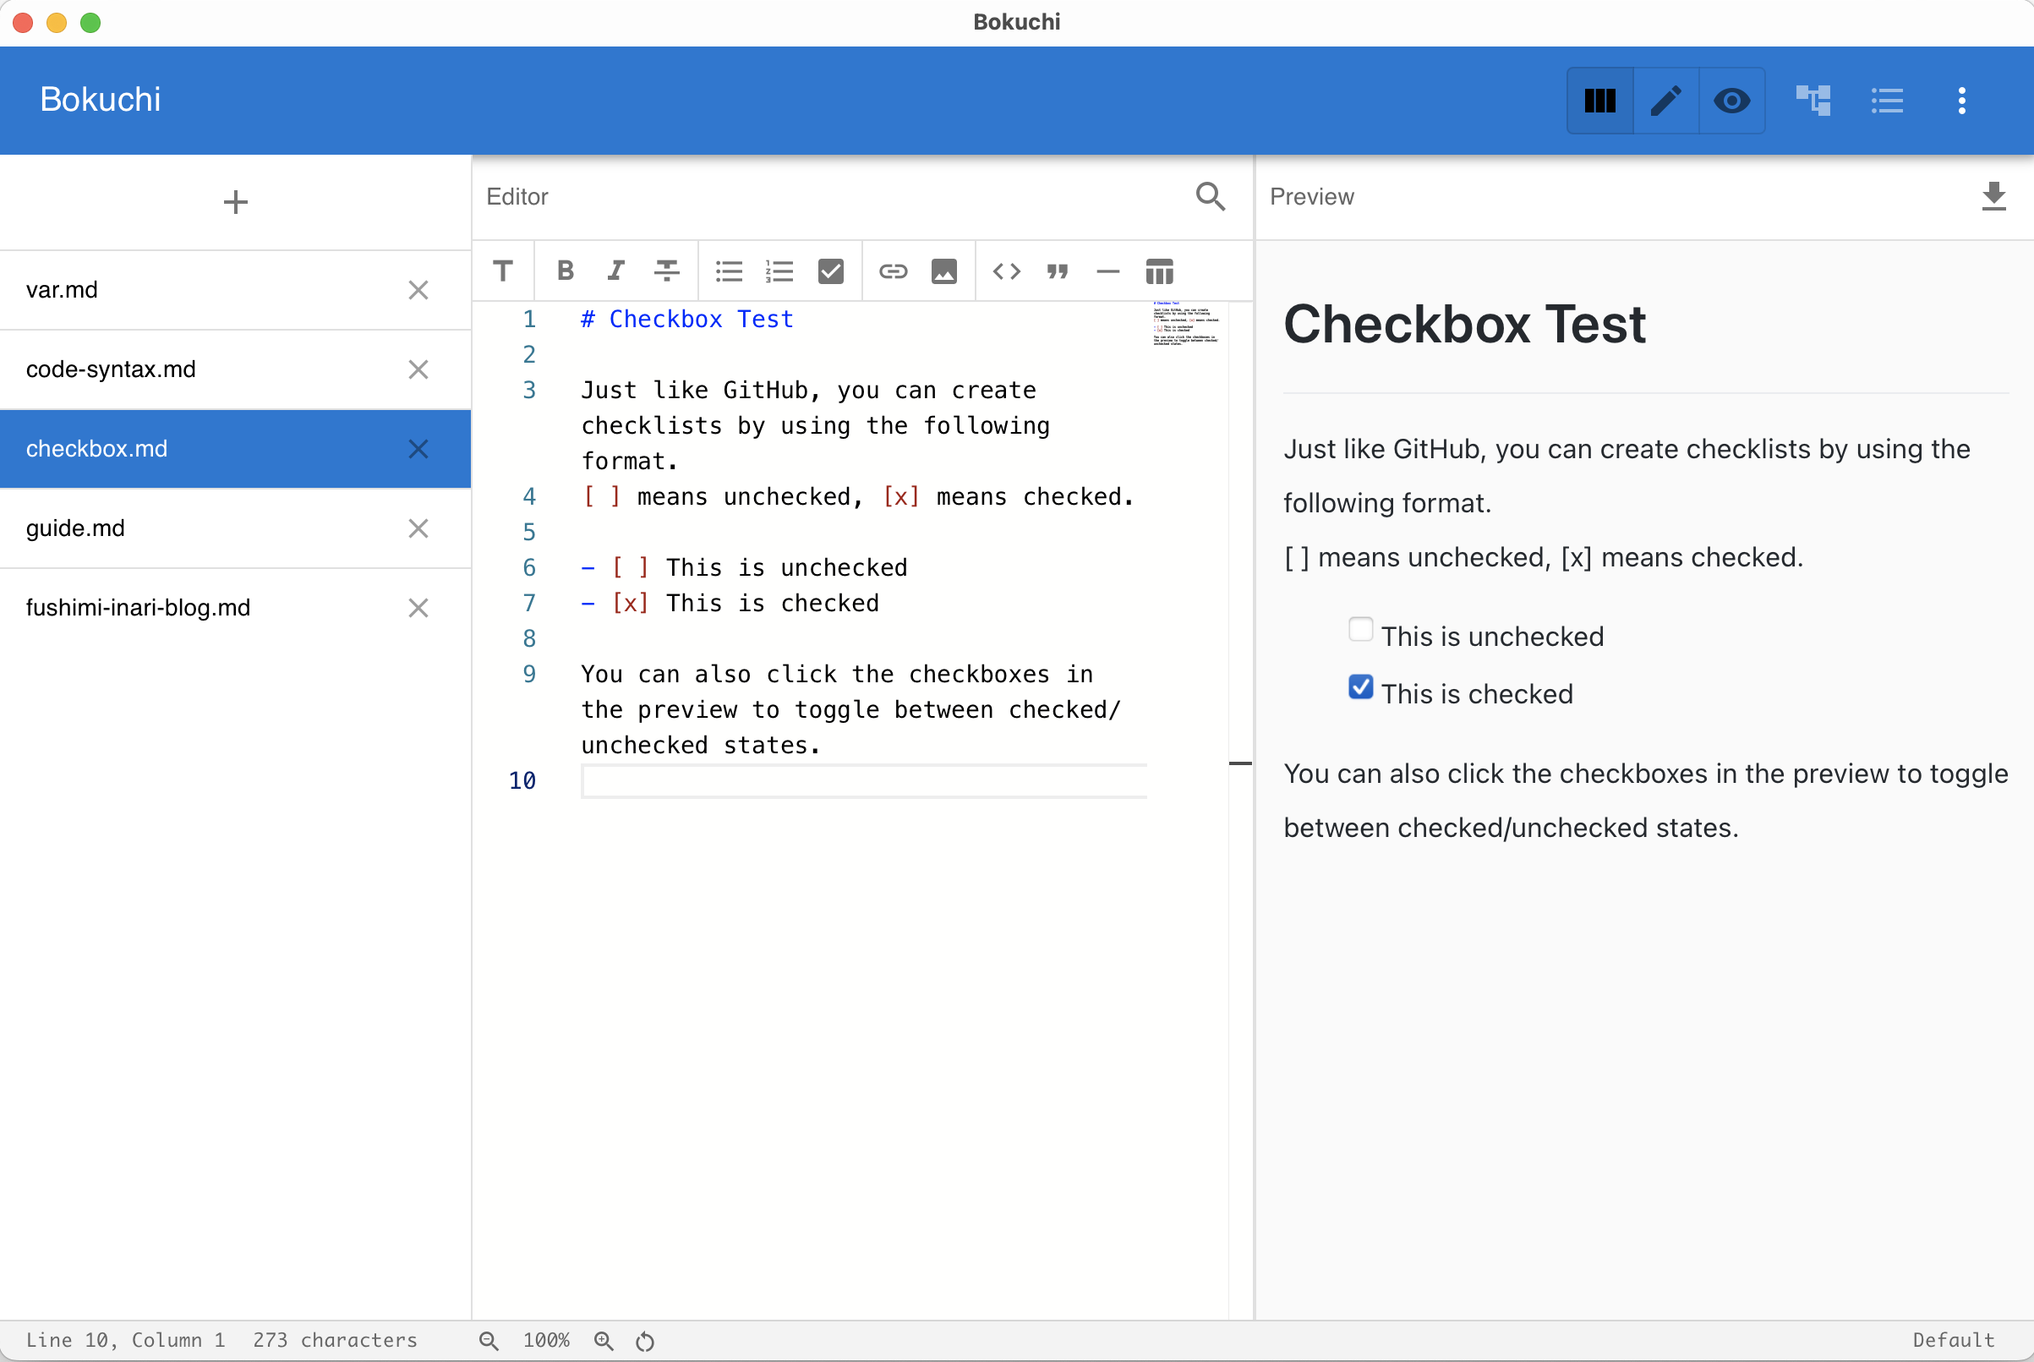The width and height of the screenshot is (2034, 1362).
Task: Export the preview using the download icon
Action: 1994,197
